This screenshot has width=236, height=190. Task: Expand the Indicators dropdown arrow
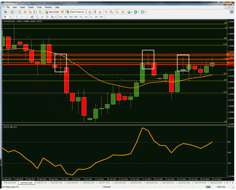131,12
